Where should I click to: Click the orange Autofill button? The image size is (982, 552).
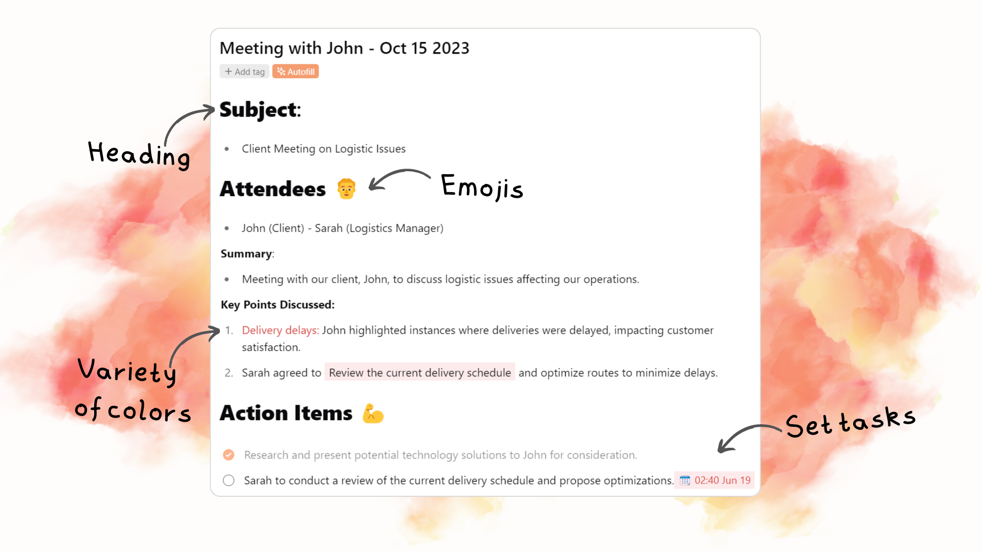tap(296, 72)
